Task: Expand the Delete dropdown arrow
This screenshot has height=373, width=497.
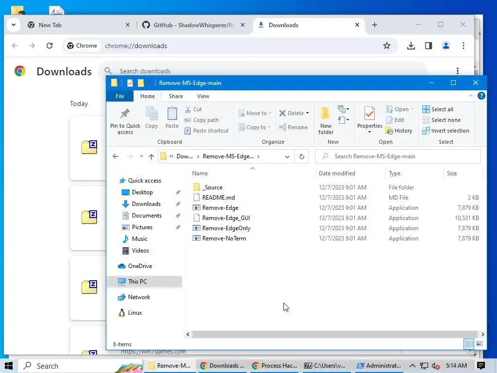Action: 307,113
